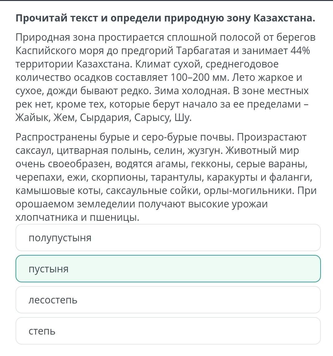Click the first paragraph starting 'Природная зона простирается'
333x356 pixels.
click(166, 77)
